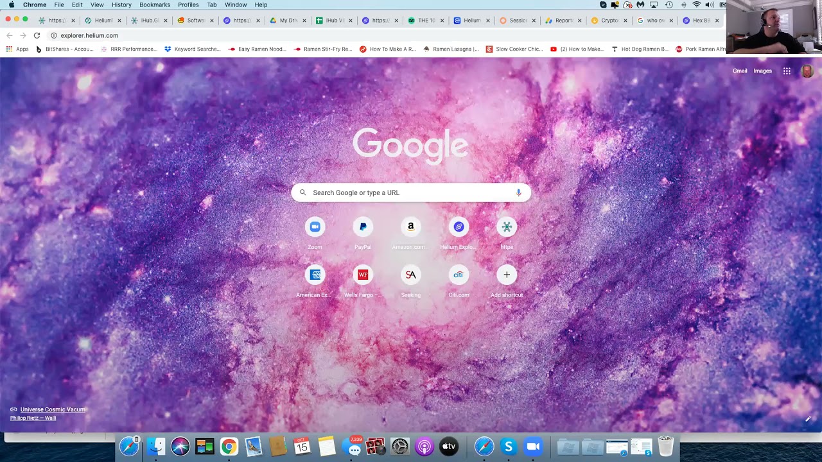Open the Google apps grid
The width and height of the screenshot is (822, 462).
click(x=787, y=71)
